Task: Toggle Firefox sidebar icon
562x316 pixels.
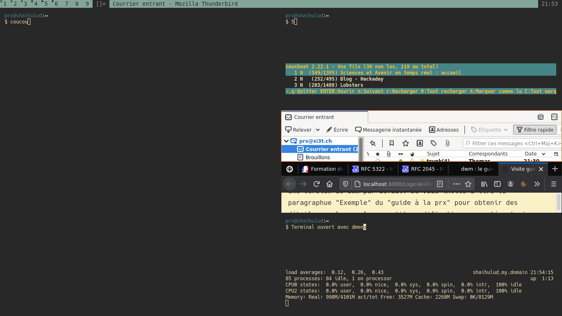Action: [x=497, y=184]
